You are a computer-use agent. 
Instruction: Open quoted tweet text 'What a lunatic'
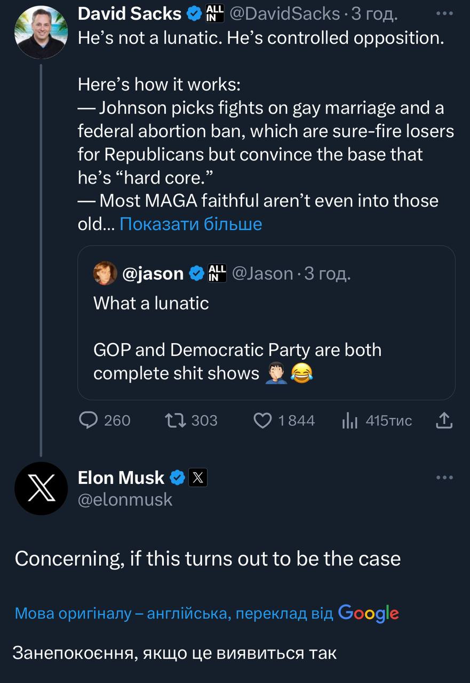pyautogui.click(x=151, y=303)
